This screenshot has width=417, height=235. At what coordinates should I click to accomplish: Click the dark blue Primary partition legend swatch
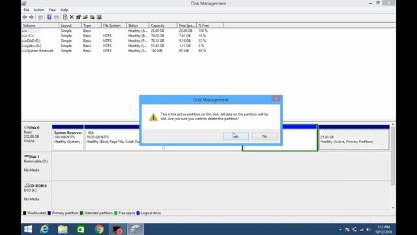(x=50, y=213)
